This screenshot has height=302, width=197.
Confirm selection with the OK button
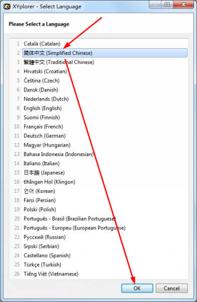(x=137, y=288)
